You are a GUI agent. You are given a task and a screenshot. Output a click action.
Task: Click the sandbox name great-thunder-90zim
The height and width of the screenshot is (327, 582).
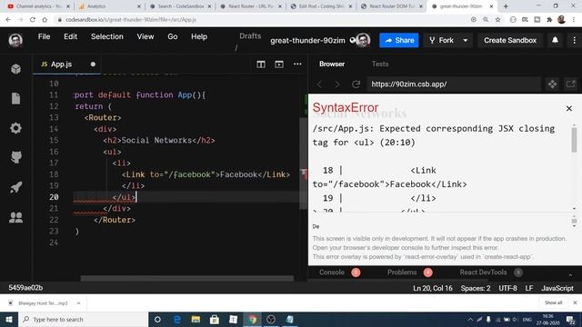(307, 40)
